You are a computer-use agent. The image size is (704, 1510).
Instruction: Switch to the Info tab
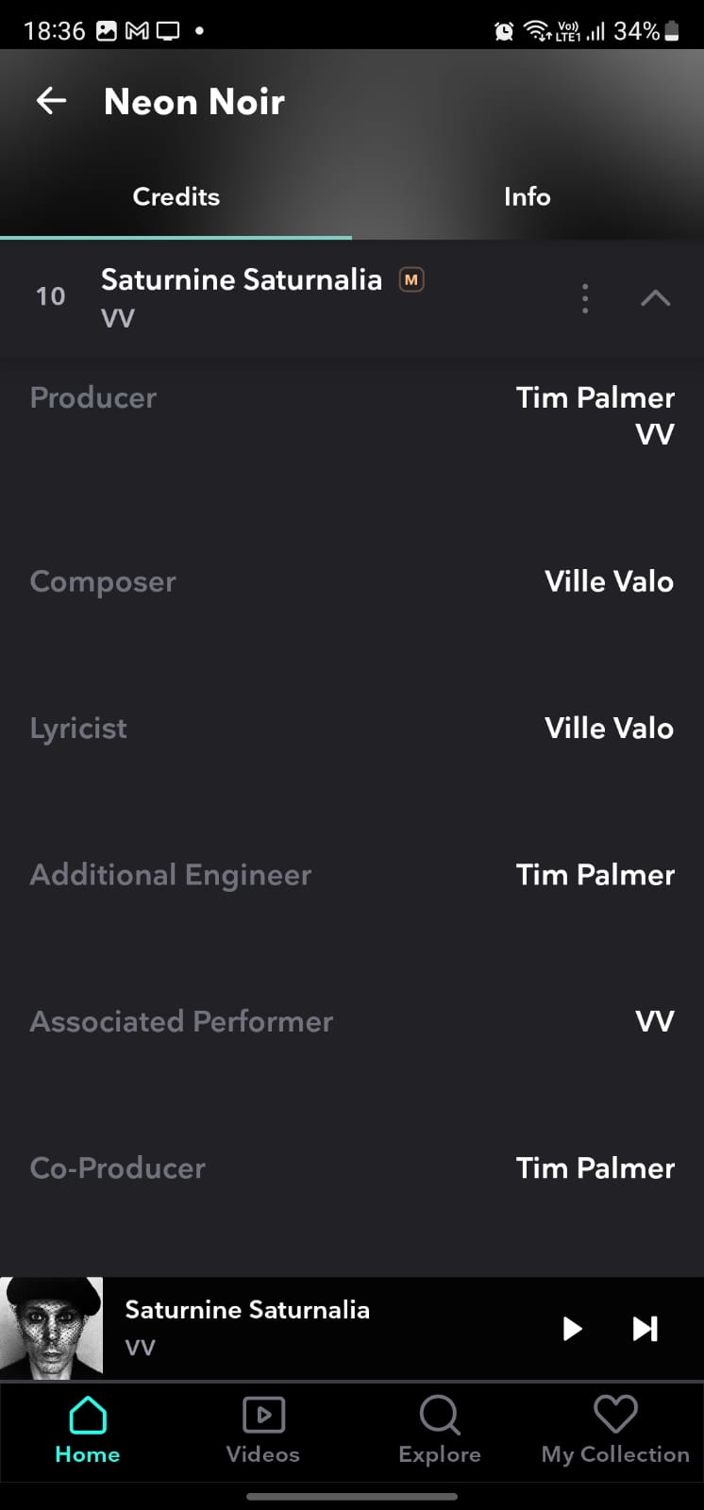[527, 196]
